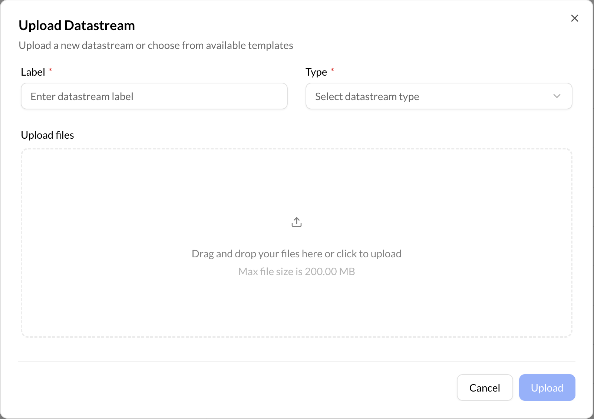
Task: Open the Select datastream type dropdown
Action: 439,96
